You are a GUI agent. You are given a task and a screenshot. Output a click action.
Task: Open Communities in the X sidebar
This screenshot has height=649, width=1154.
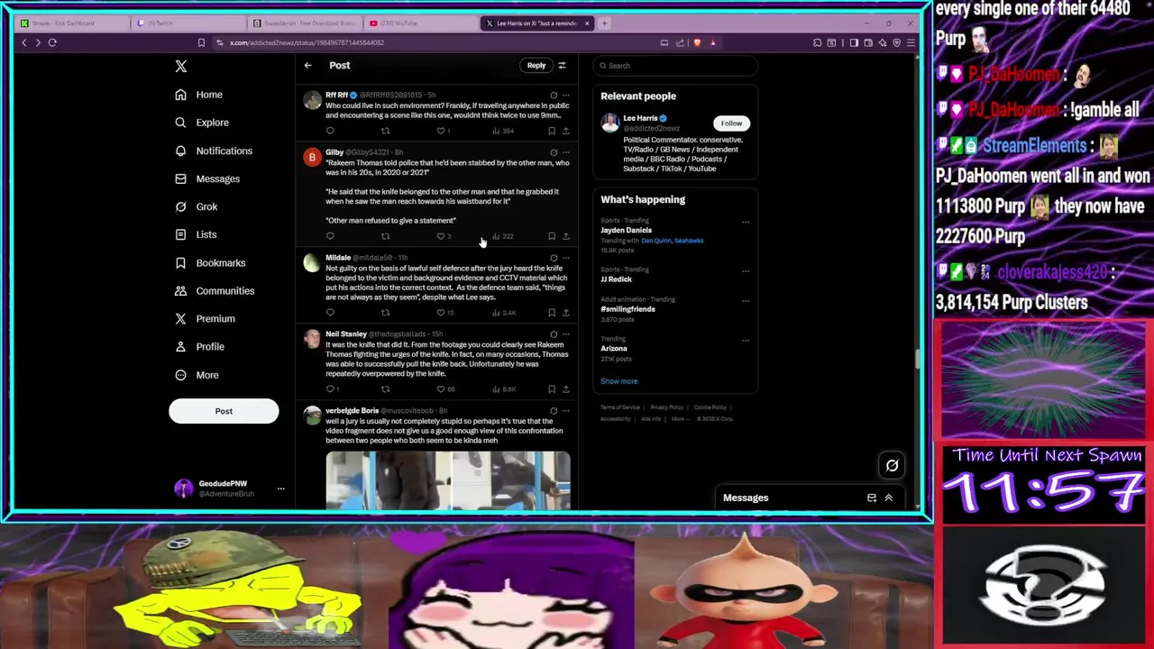click(x=215, y=290)
